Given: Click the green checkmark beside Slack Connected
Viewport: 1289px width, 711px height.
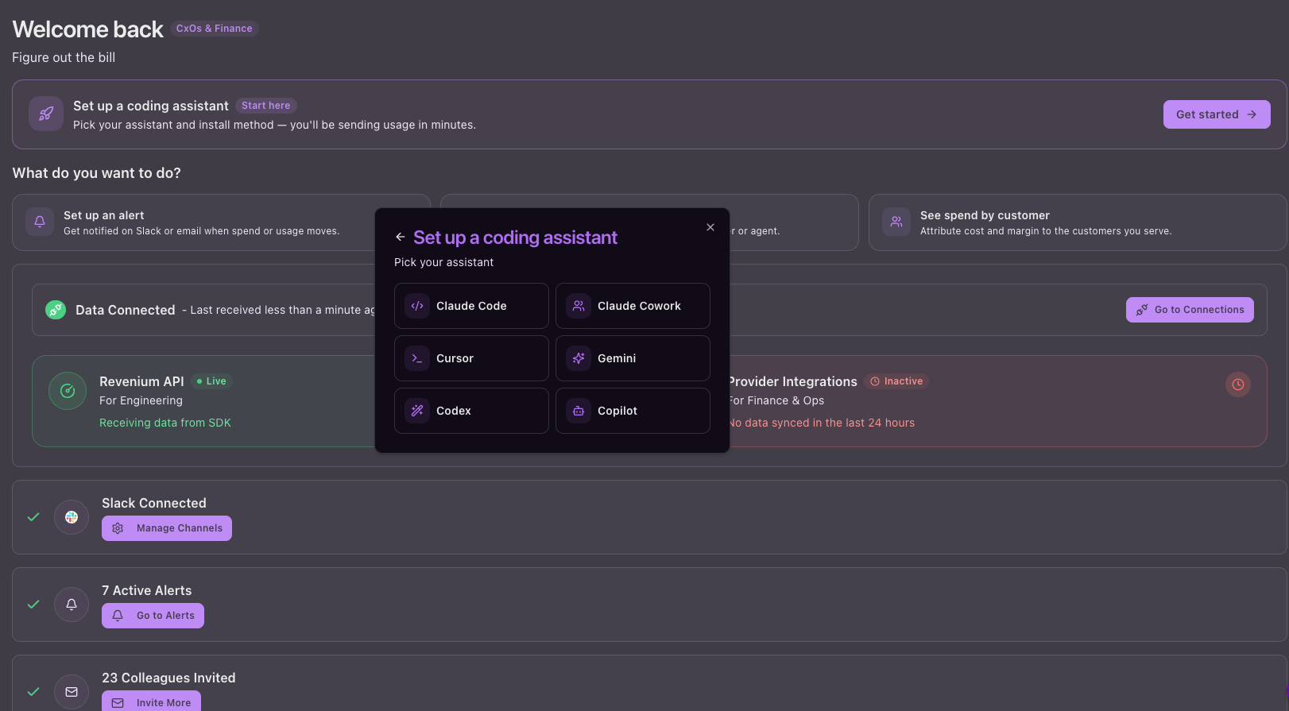Looking at the screenshot, I should [x=33, y=517].
